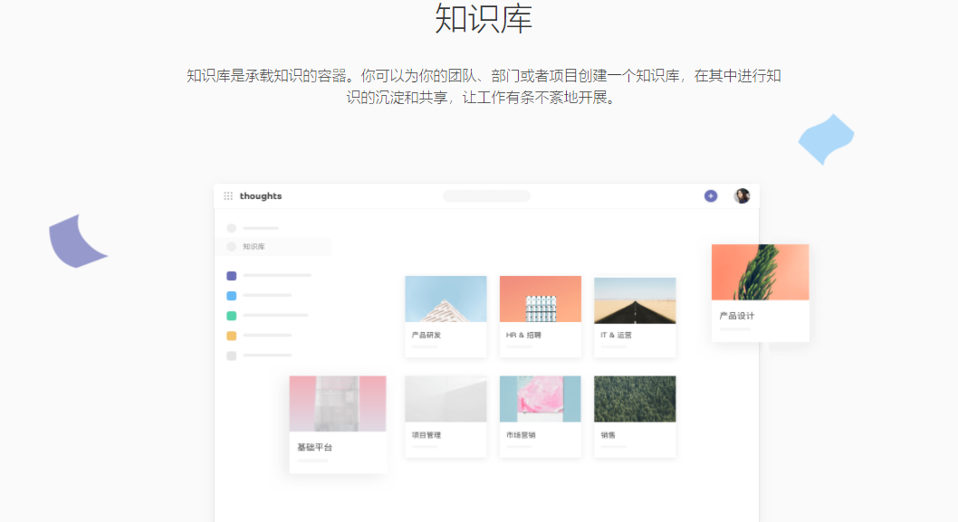Open the 项目管理 knowledge base card
958x522 pixels.
click(x=446, y=416)
